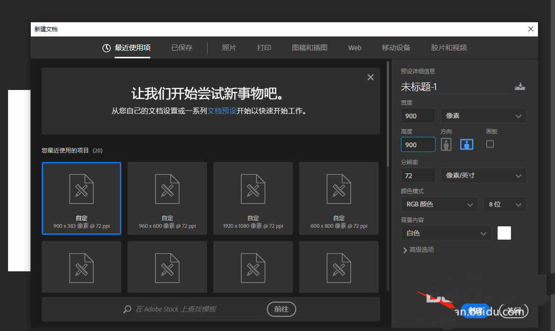Open the 颜色模式 dropdown showing RGB 颜色
The width and height of the screenshot is (555, 331).
(x=439, y=204)
